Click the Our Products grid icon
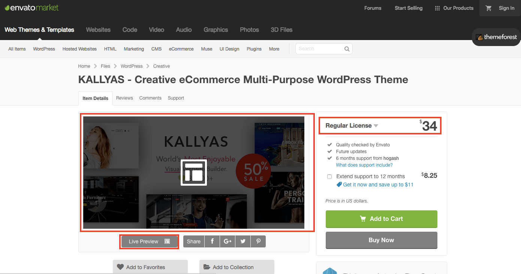Image resolution: width=521 pixels, height=274 pixels. [437, 8]
